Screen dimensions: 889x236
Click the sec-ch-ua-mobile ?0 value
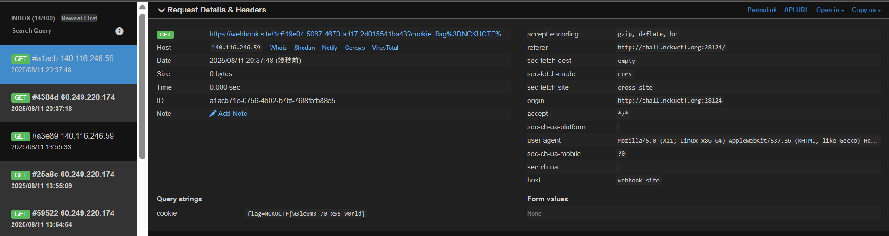click(621, 154)
